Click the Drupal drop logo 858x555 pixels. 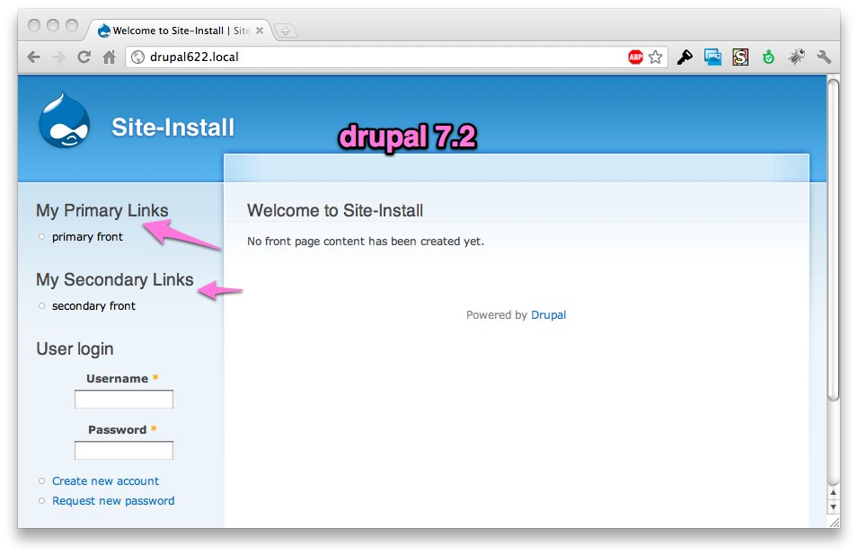(65, 120)
